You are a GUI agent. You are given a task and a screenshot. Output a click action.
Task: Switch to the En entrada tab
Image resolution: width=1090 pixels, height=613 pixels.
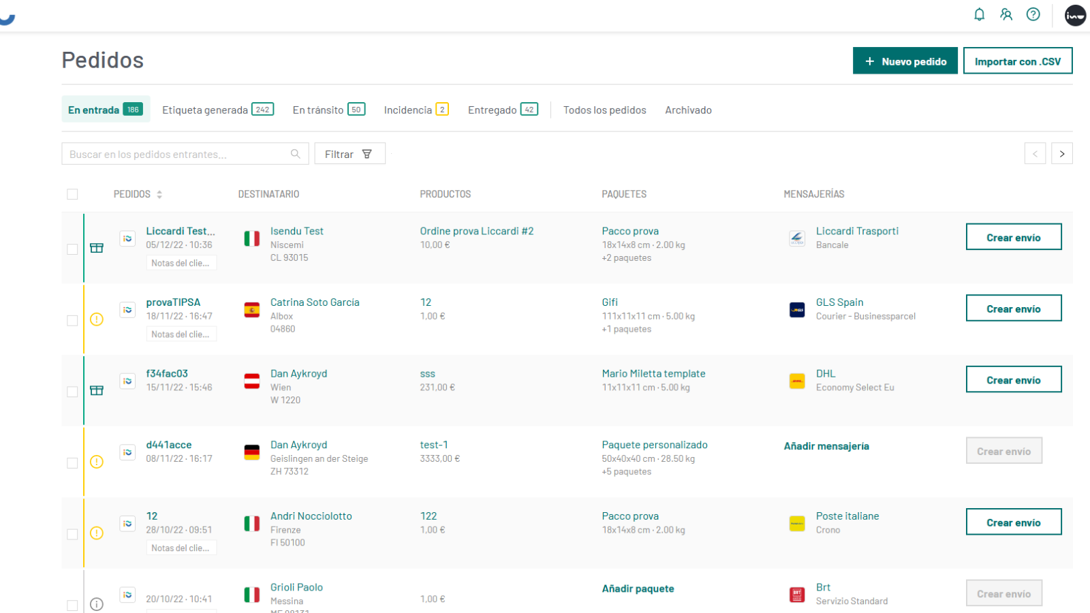[106, 110]
